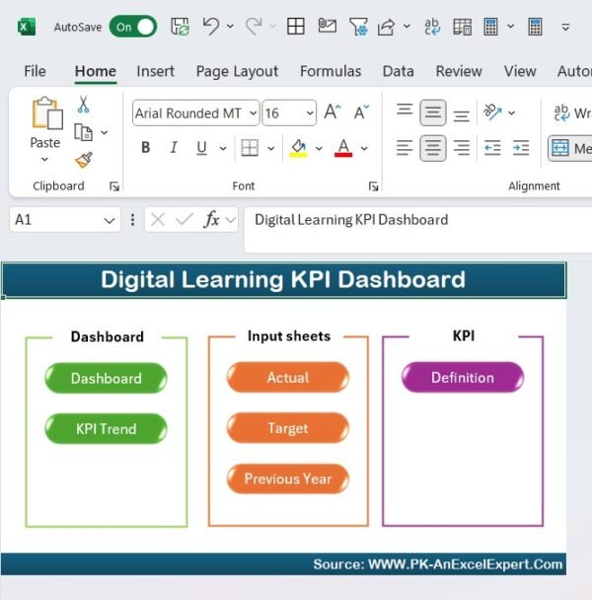
Task: Click the table form icon in quick access toolbar
Action: point(463,27)
